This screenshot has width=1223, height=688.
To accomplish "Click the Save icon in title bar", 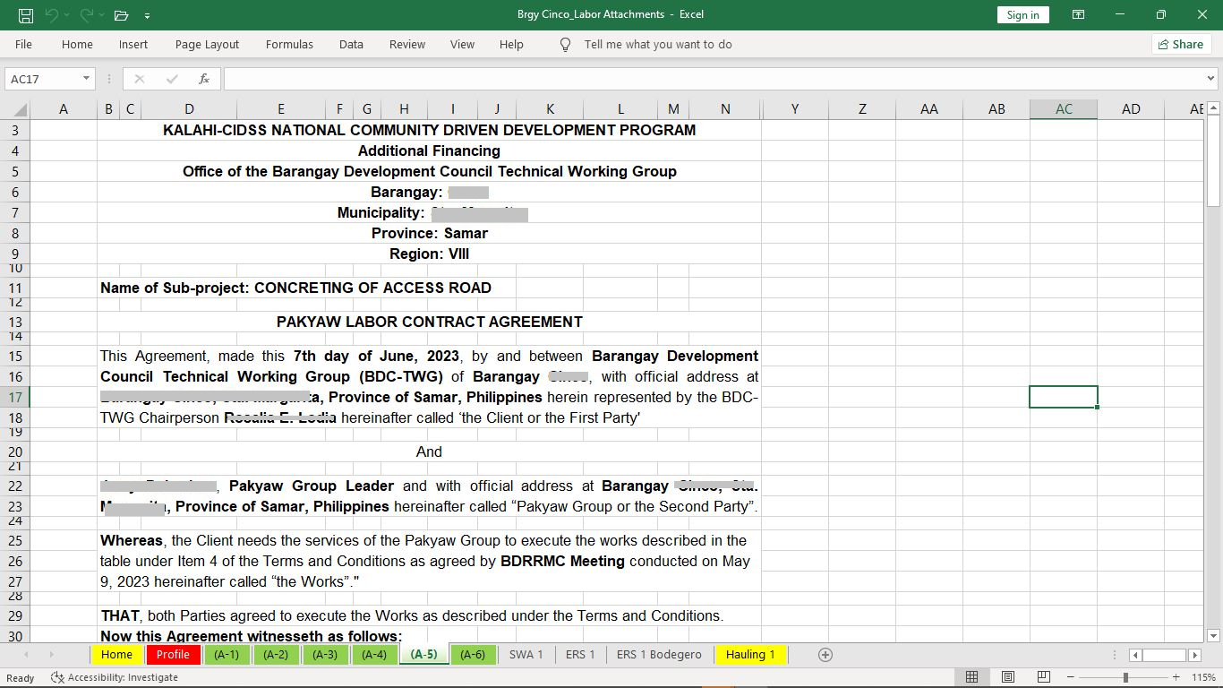I will [26, 15].
